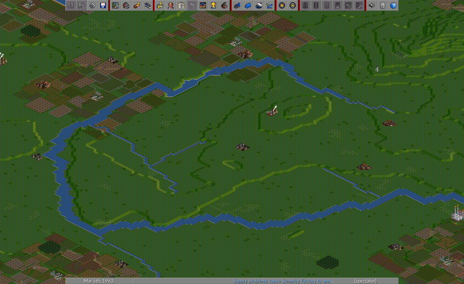
Task: Click the (spectator) status label
Action: pos(365,281)
